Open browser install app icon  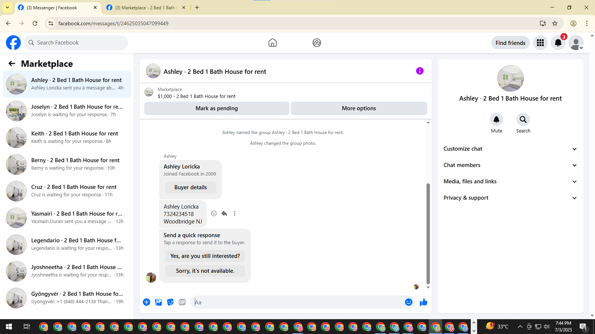pos(543,23)
